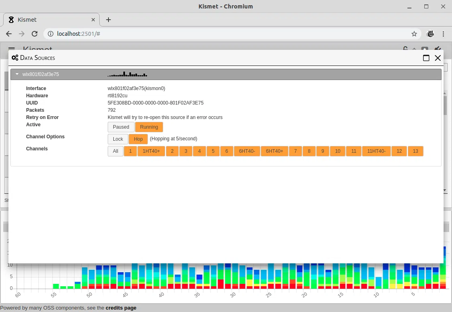Set source to Running

coord(149,127)
